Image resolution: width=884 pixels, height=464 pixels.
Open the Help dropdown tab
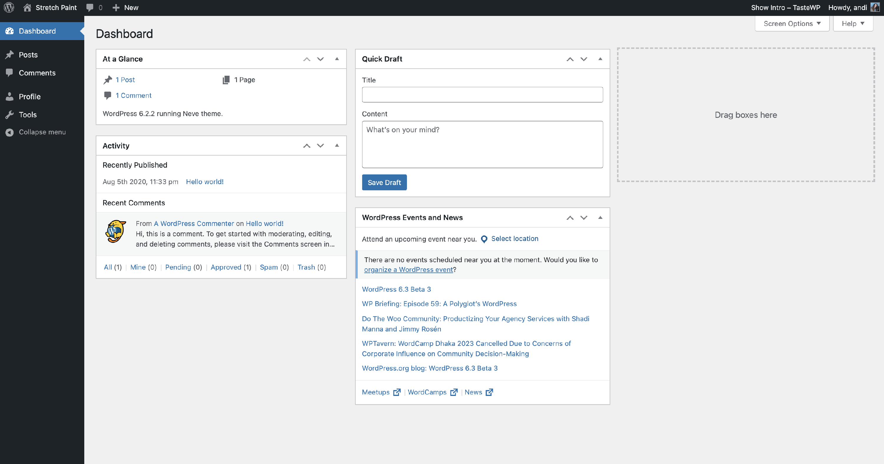pos(852,24)
